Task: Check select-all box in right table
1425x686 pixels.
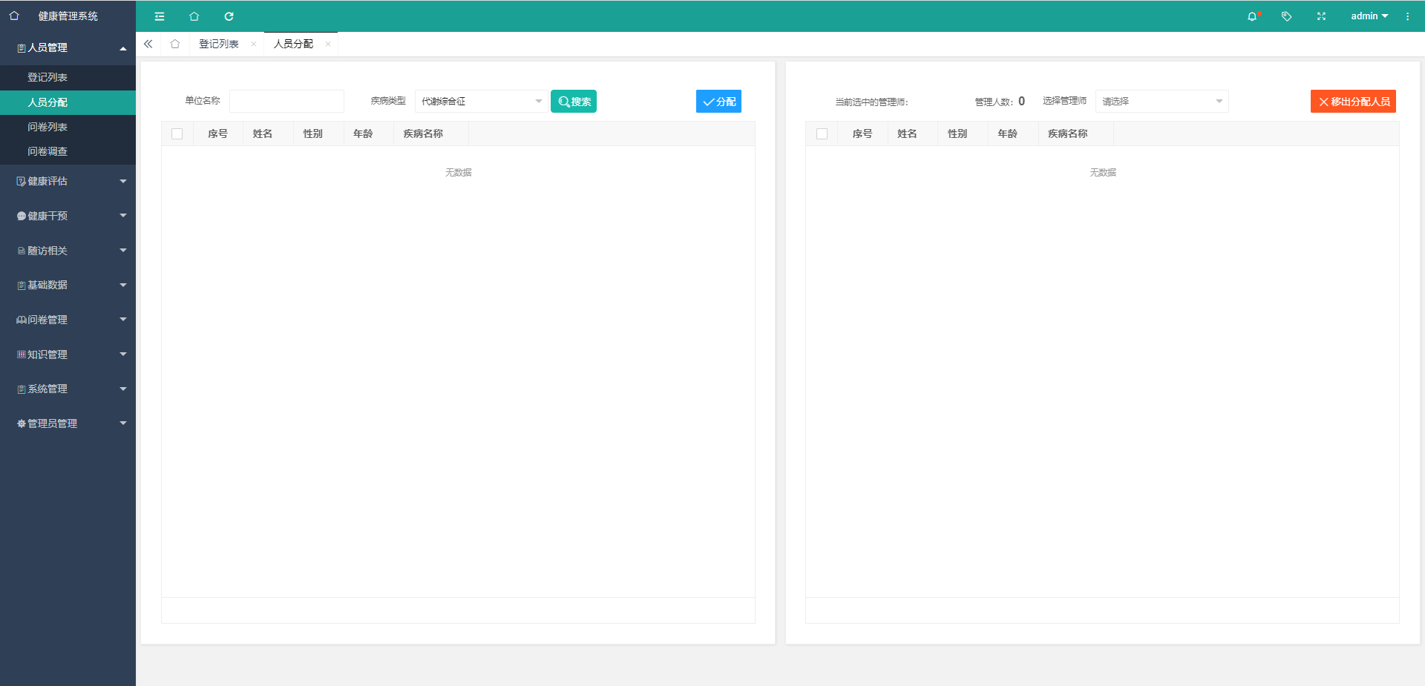Action: 822,133
